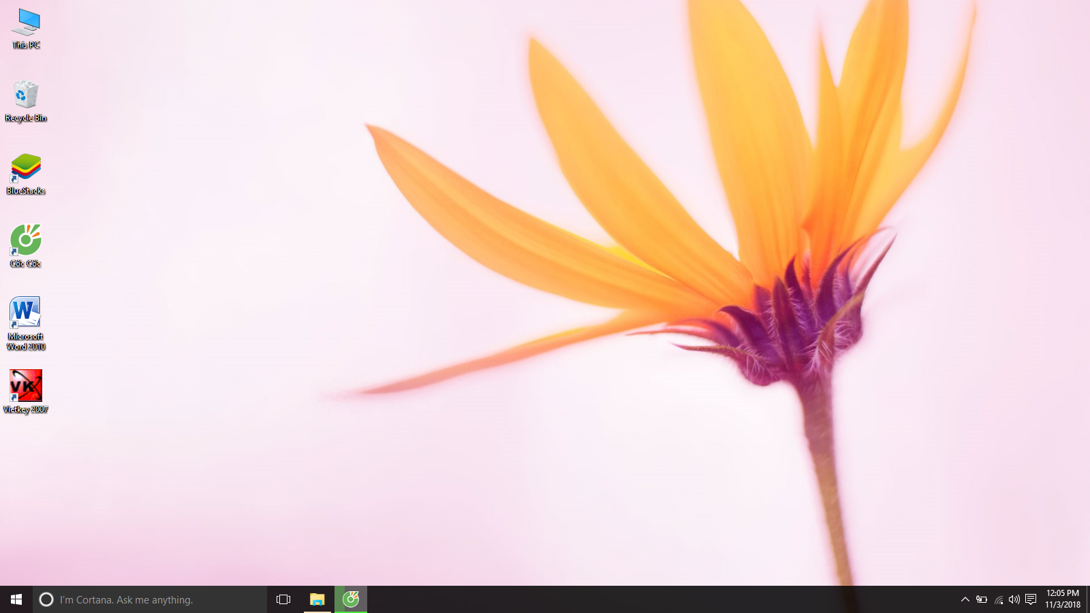
Task: Open the speaker volume control
Action: (x=1014, y=599)
